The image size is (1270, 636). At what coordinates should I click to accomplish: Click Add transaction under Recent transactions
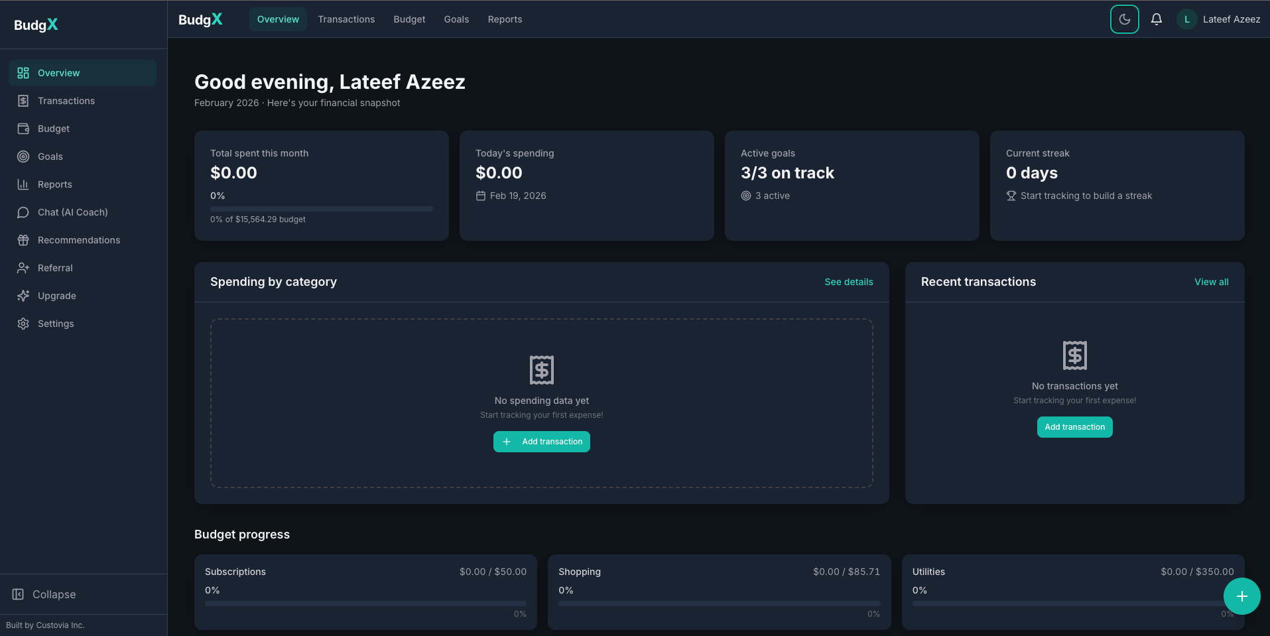(x=1074, y=427)
